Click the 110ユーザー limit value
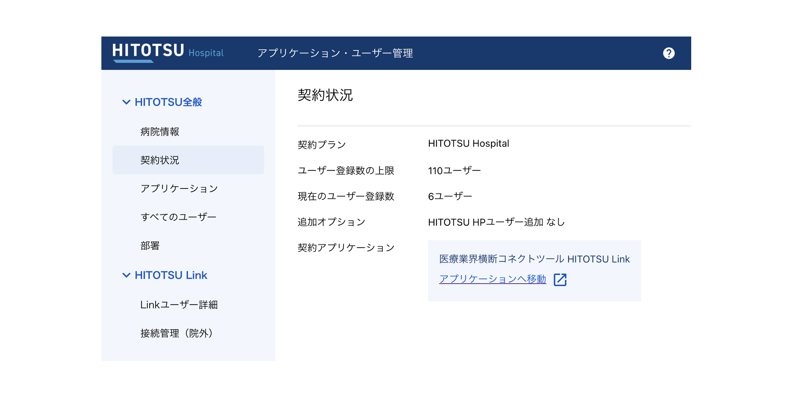Screen dimensions: 793x394 (454, 171)
